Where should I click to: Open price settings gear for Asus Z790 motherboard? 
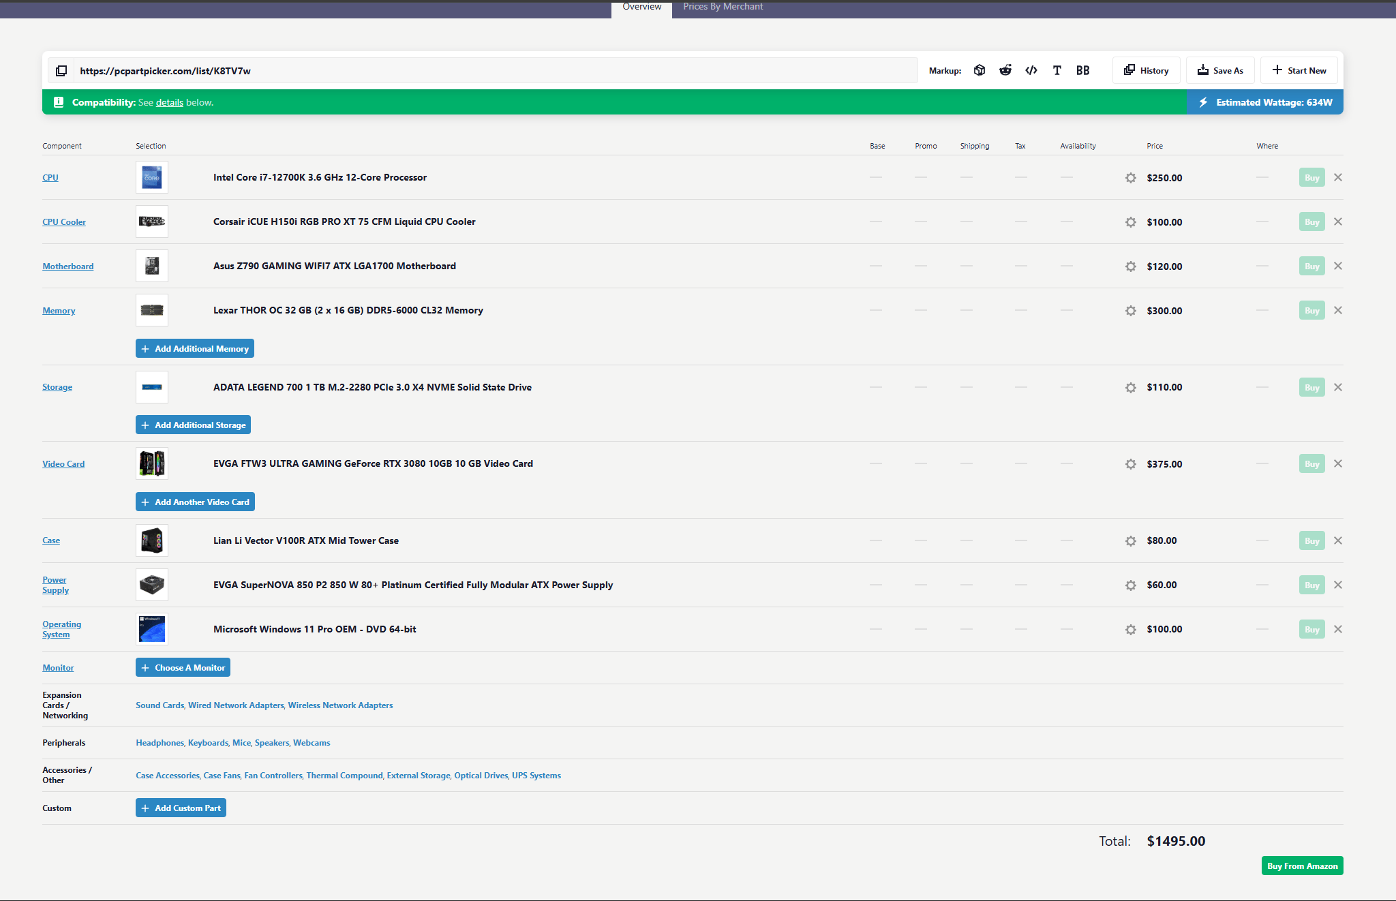click(1131, 266)
